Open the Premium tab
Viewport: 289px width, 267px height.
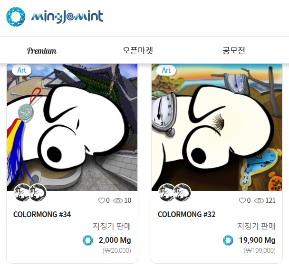[42, 51]
